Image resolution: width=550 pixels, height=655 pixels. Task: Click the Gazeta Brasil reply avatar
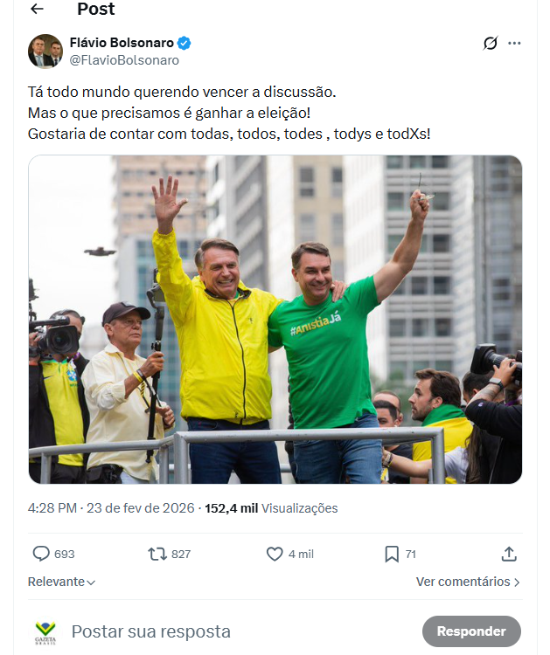click(x=45, y=632)
